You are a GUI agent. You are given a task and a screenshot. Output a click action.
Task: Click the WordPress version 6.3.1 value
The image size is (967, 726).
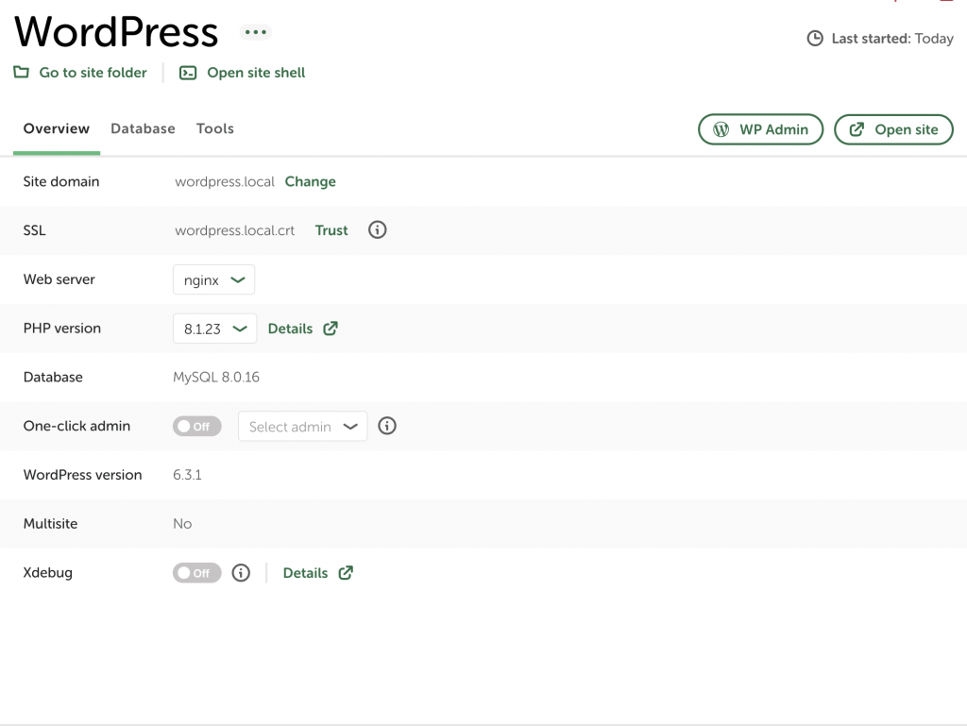[x=187, y=475]
